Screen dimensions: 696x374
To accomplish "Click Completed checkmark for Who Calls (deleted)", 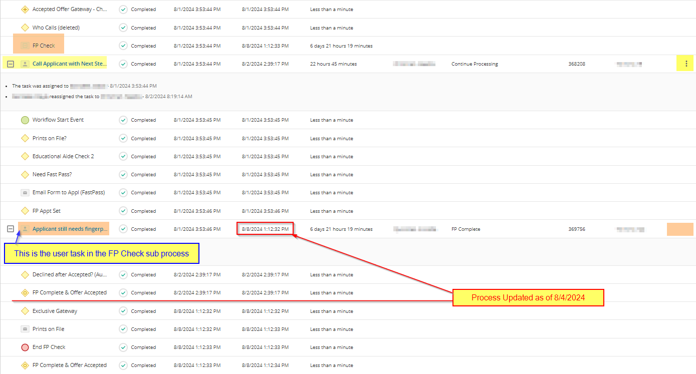I will click(x=123, y=28).
